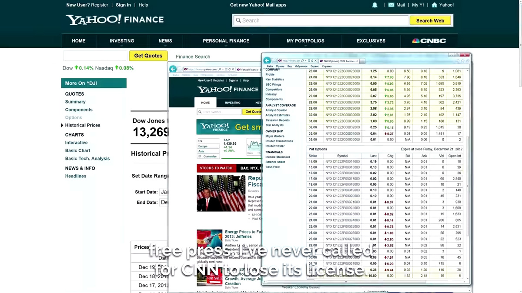Open Mail via the envelope icon
522x293 pixels.
click(x=391, y=5)
